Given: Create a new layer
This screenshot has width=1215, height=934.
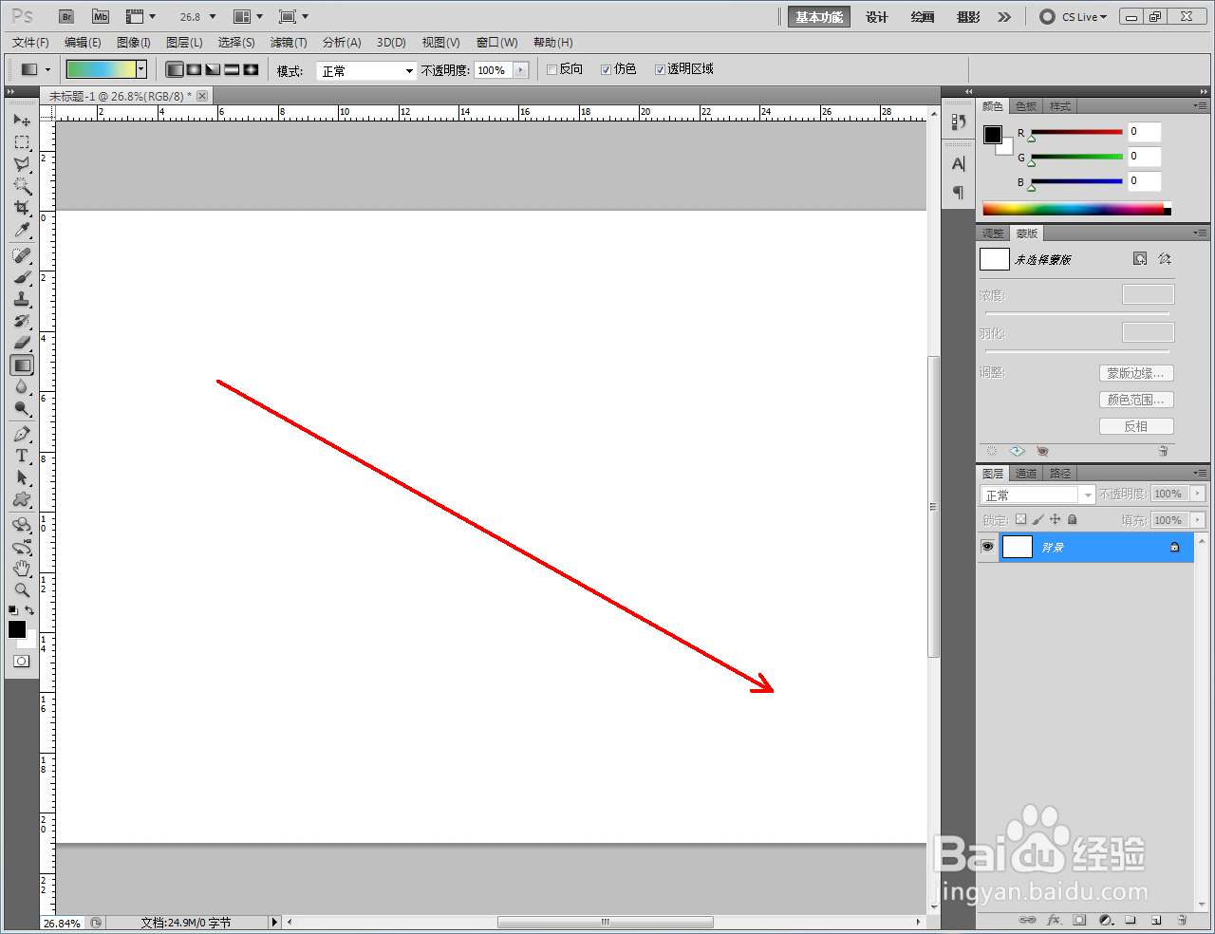Looking at the screenshot, I should pyautogui.click(x=1156, y=920).
